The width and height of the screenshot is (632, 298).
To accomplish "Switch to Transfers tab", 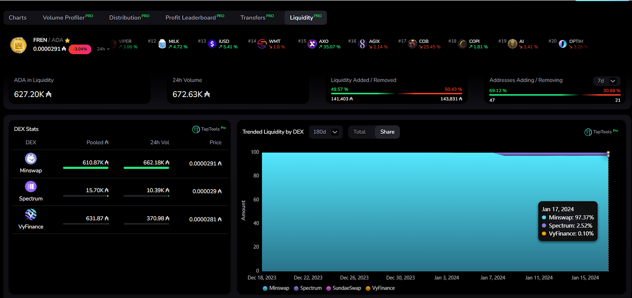I will (257, 18).
